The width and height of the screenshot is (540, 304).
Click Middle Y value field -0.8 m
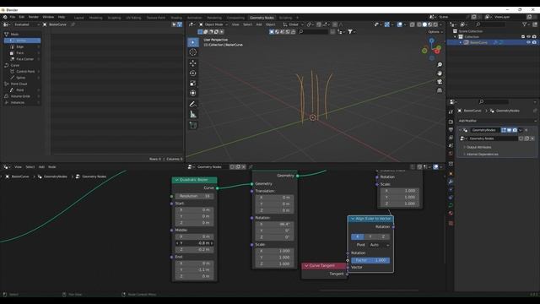[194, 243]
